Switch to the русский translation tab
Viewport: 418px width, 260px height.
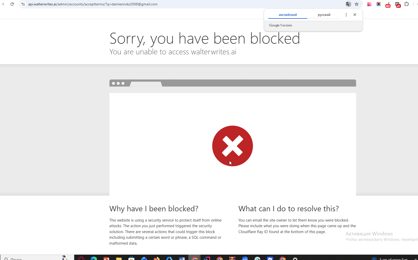click(x=324, y=15)
